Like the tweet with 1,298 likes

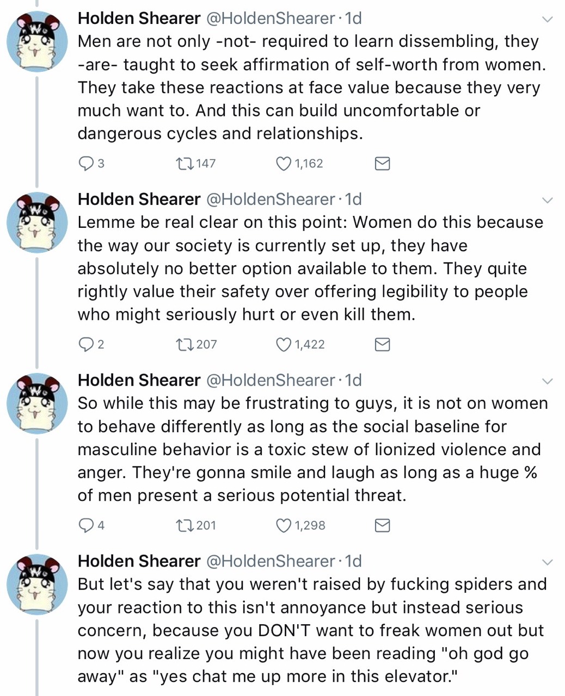284,525
